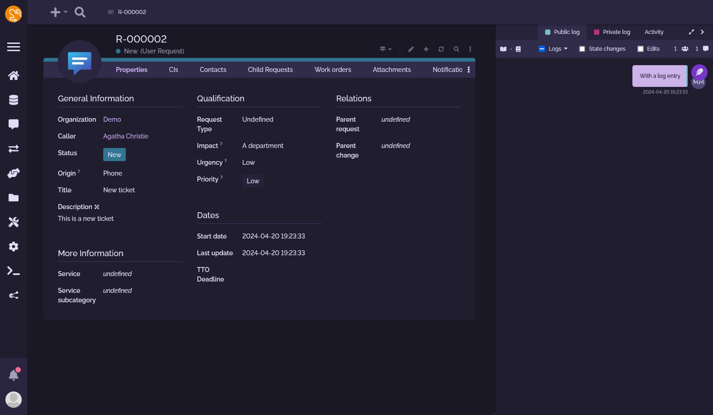Select the Activity tab
Viewport: 713px width, 415px height.
pyautogui.click(x=654, y=32)
